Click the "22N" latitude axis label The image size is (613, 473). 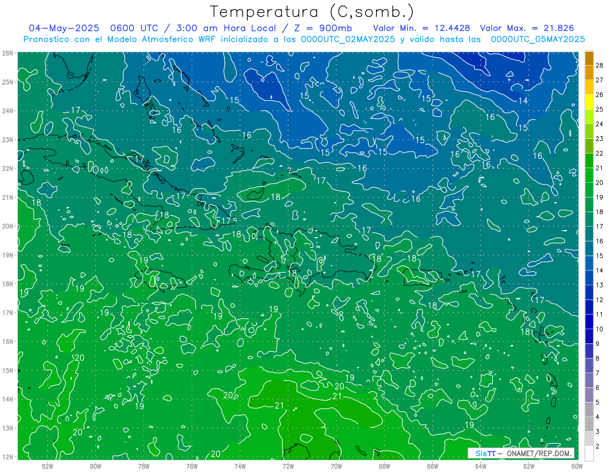pyautogui.click(x=8, y=168)
